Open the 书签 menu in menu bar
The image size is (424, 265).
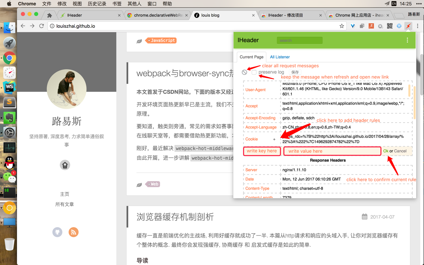(x=117, y=4)
